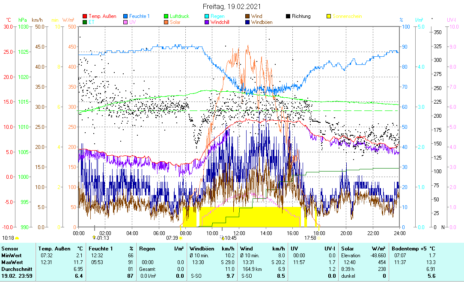Viewport: 464px width, 282px height.
Task: Click the cyan Regen legend square
Action: [x=207, y=17]
